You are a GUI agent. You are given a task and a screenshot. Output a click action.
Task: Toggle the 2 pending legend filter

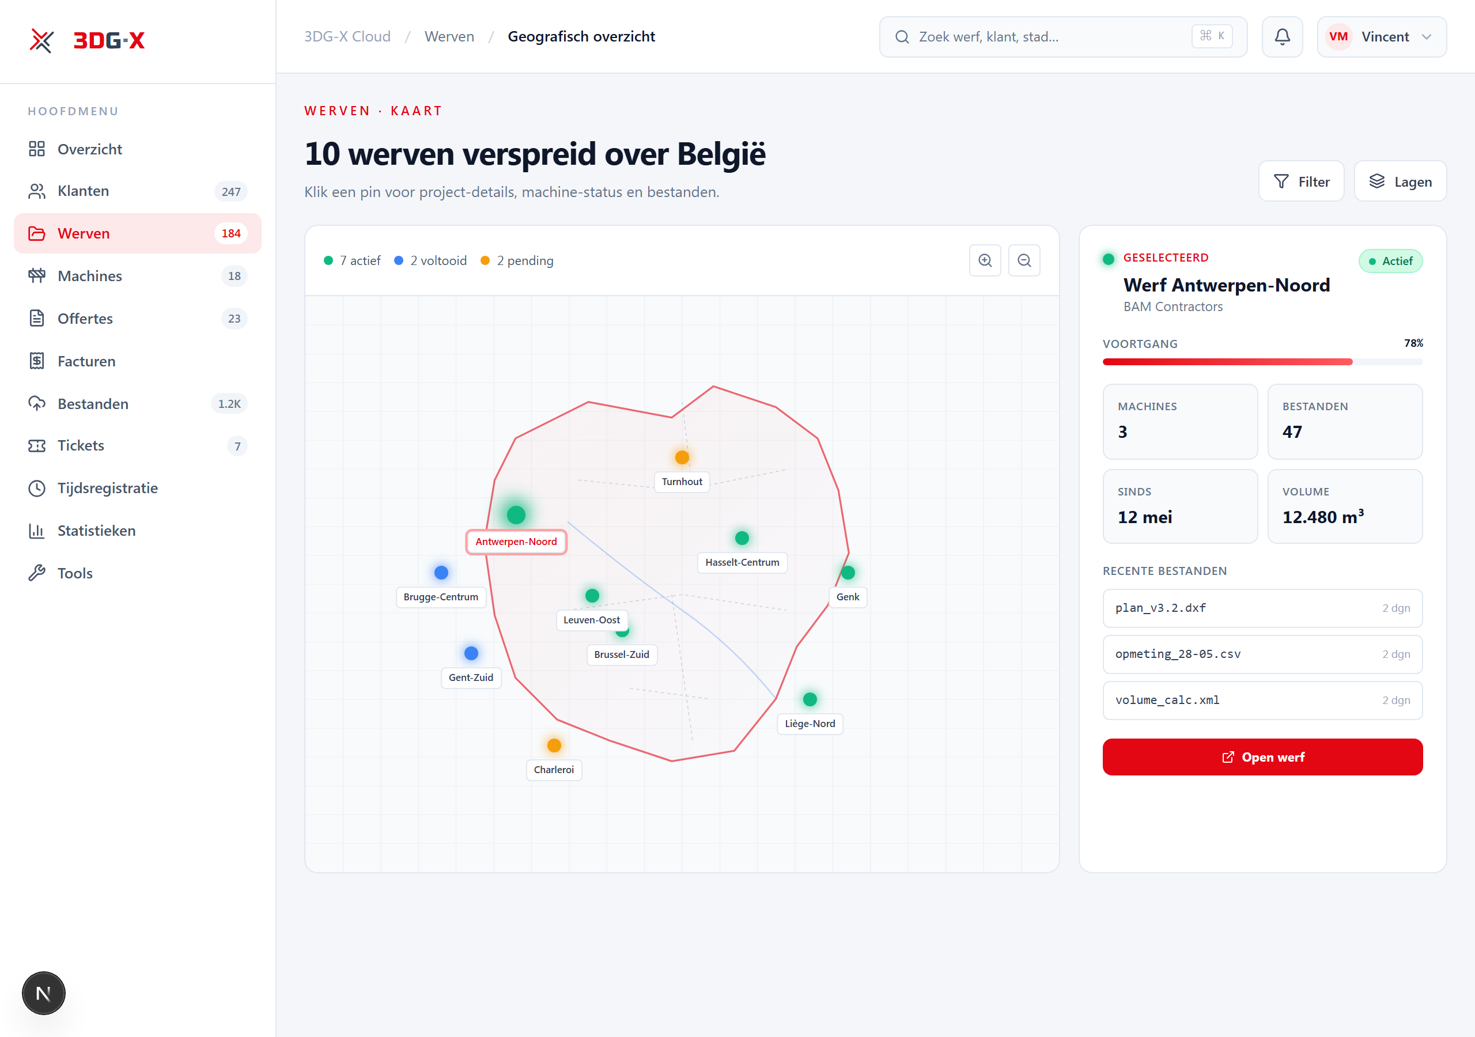pyautogui.click(x=516, y=260)
